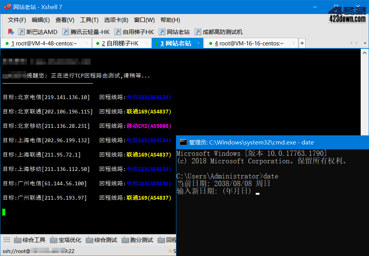The height and width of the screenshot is (256, 369).
Task: Open the 文件(F) menu
Action: click(x=17, y=20)
